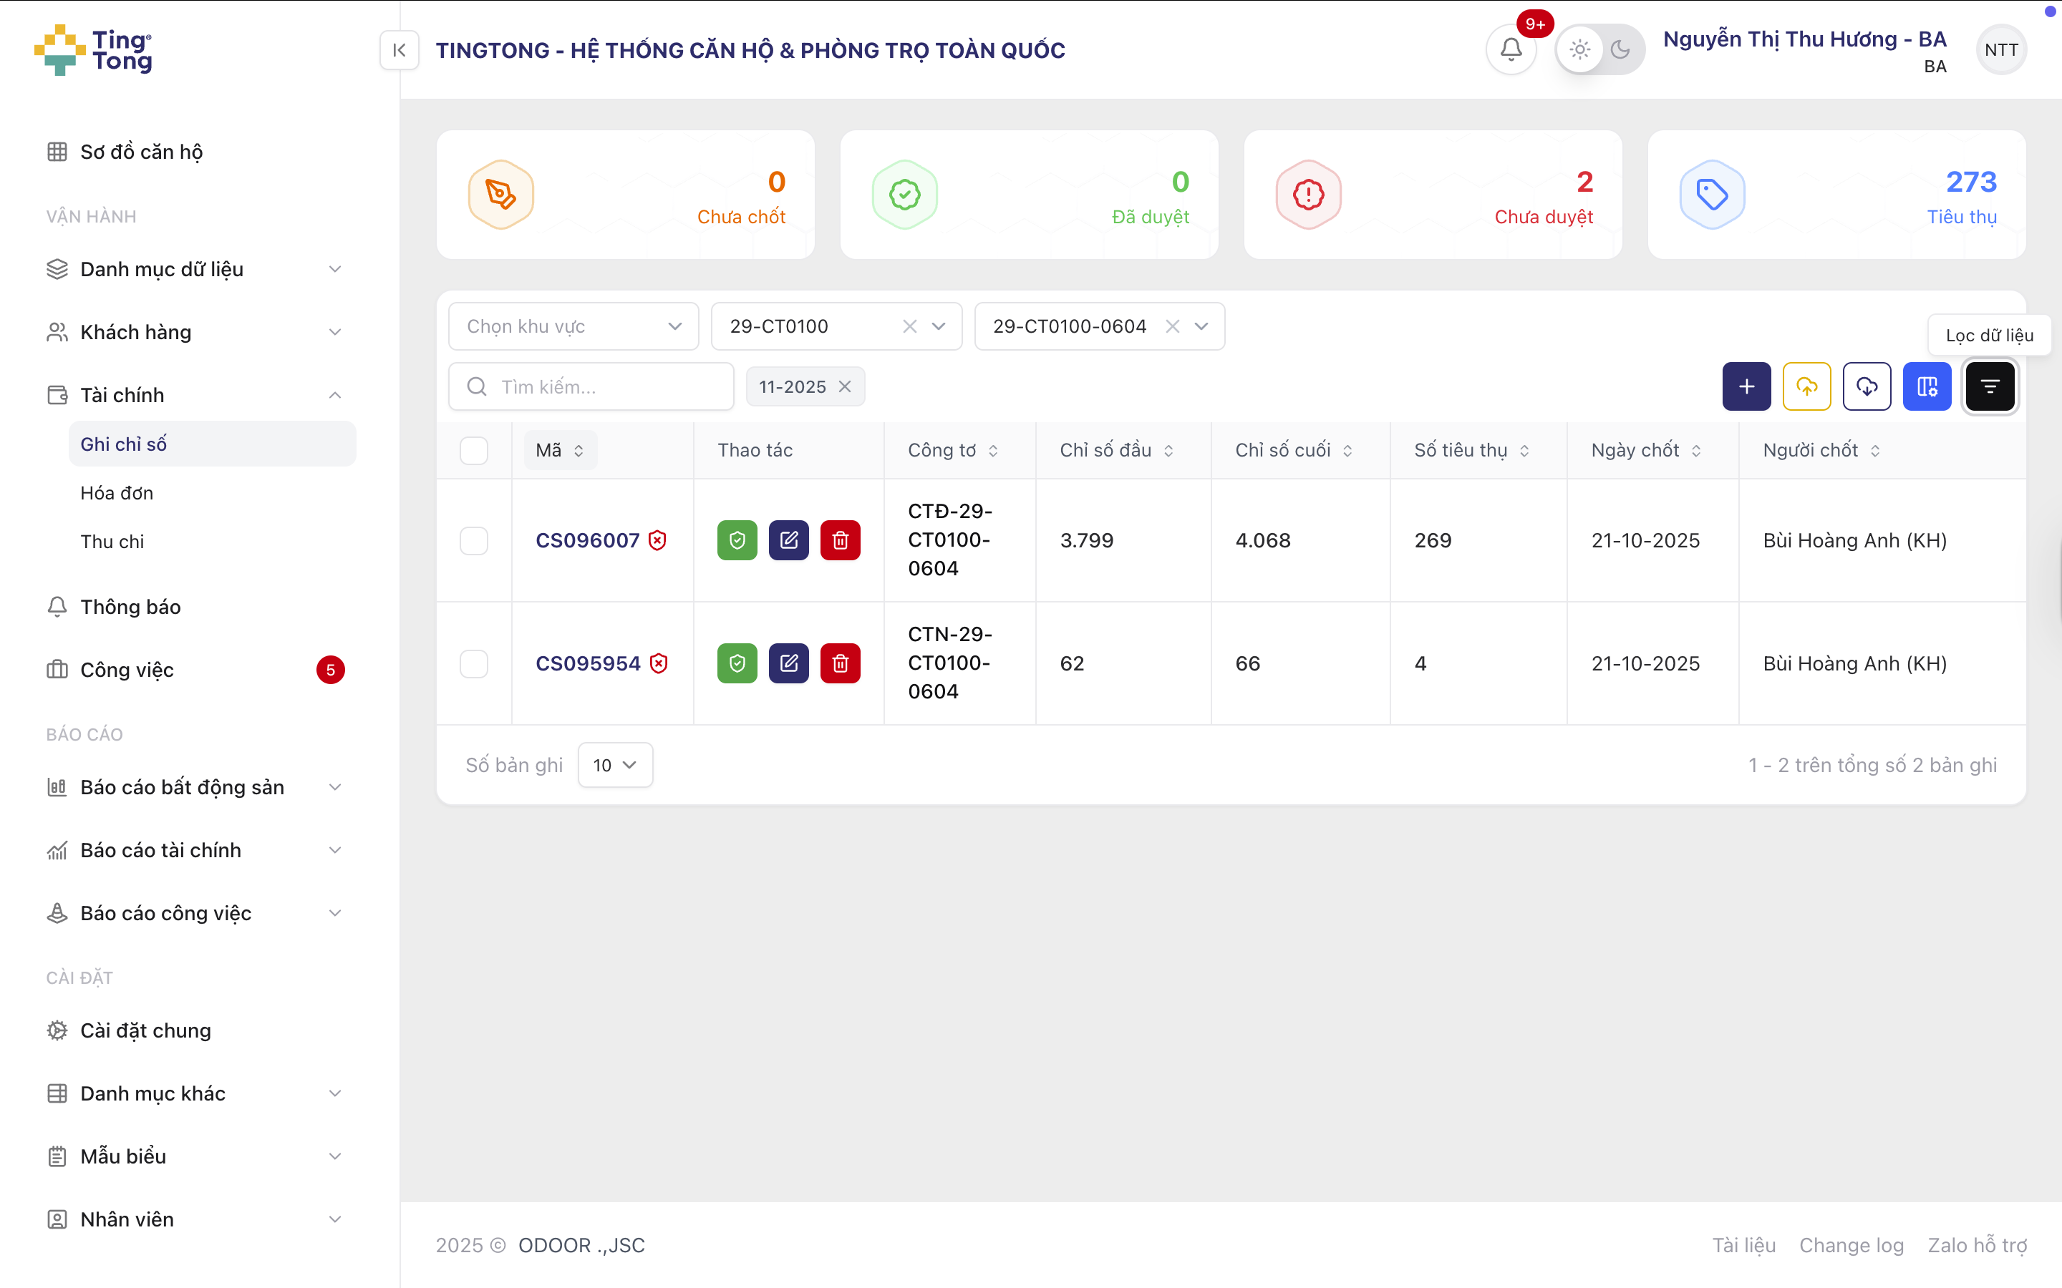This screenshot has width=2062, height=1288.
Task: Tick the checkbox for row CS095954
Action: click(x=474, y=663)
